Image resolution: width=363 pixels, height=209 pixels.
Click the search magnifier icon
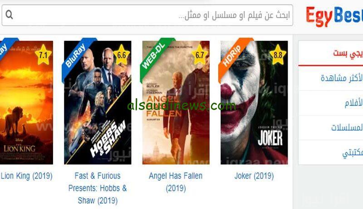(9, 15)
